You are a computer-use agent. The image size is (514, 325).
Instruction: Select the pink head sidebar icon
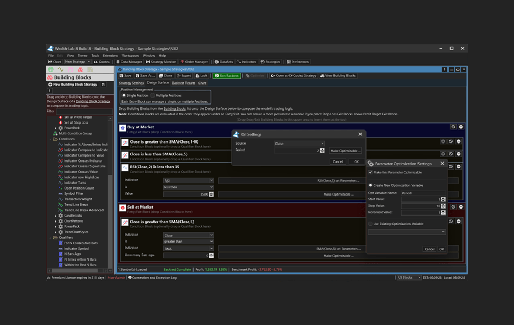[70, 69]
